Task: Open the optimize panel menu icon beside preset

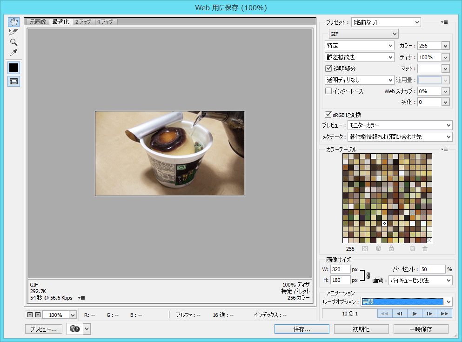Action: (444, 22)
